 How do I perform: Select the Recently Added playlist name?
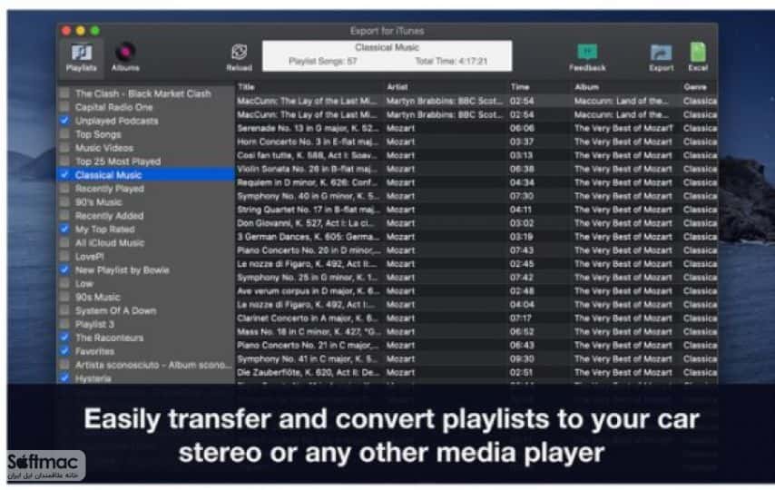pos(109,216)
